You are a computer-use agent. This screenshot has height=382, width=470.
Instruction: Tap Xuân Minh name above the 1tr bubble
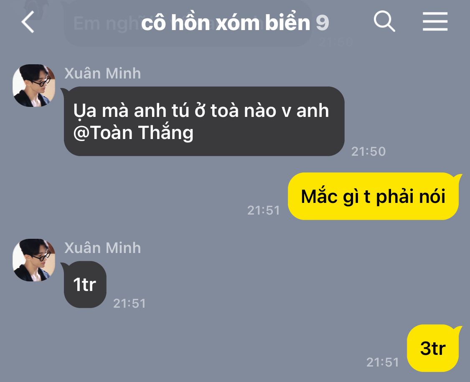102,248
